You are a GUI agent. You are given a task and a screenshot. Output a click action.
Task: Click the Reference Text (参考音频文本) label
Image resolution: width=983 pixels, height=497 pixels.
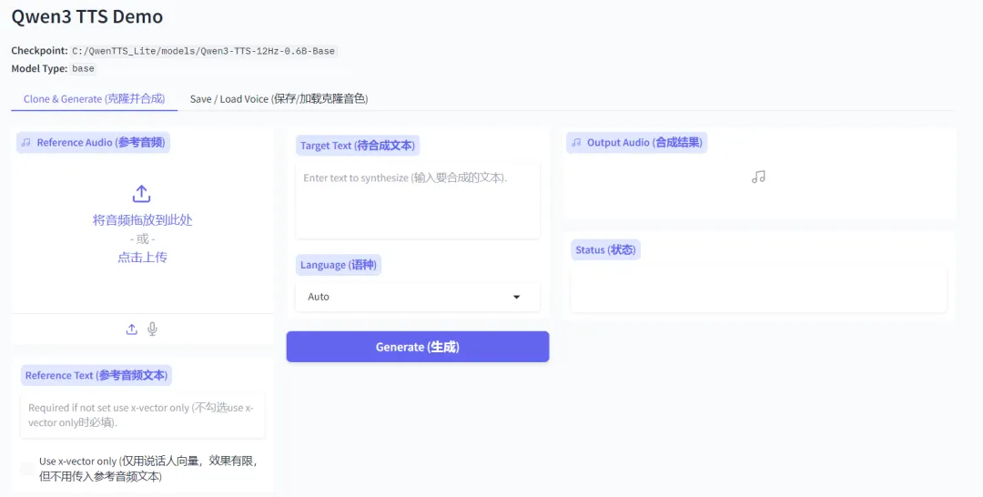96,375
